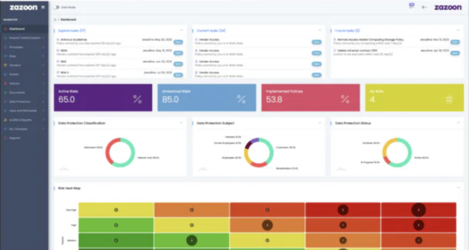Viewport: 469px width, 250px height.
Task: Collapse the Data Protection Status panel
Action: coord(458,123)
